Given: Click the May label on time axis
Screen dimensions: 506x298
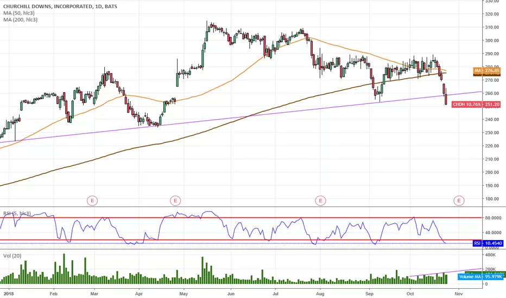Looking at the screenshot, I should pyautogui.click(x=184, y=294).
